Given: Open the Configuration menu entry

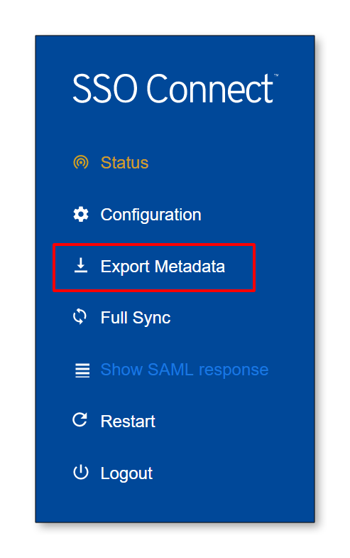Looking at the screenshot, I should [x=151, y=215].
